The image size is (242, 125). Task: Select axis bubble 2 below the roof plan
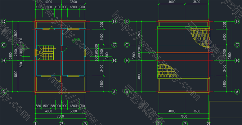coord(185,123)
